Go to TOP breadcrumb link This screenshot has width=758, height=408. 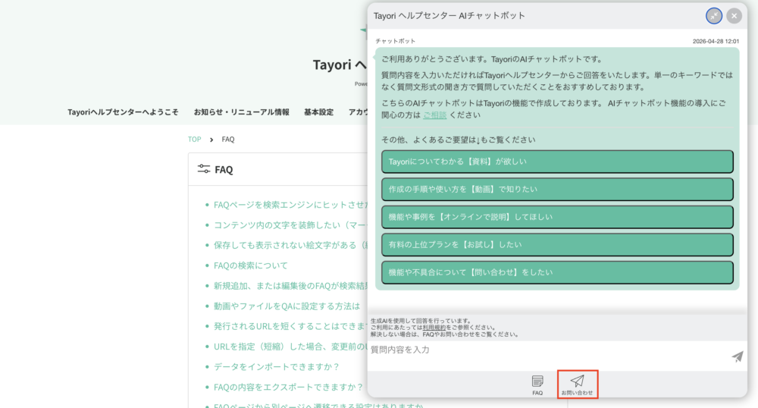194,140
